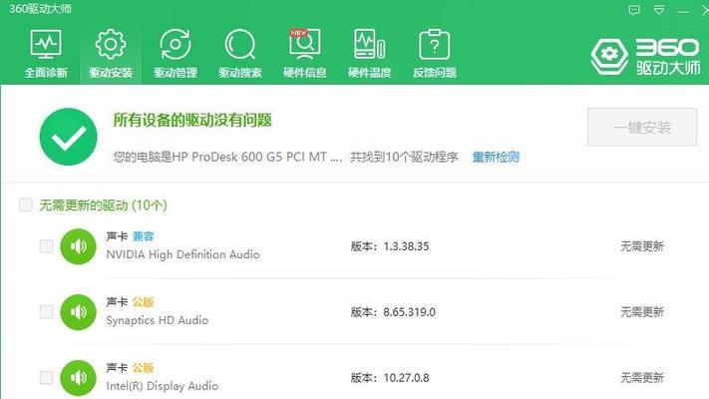Click the 所有设备的驱动没有问题 heading

(192, 121)
